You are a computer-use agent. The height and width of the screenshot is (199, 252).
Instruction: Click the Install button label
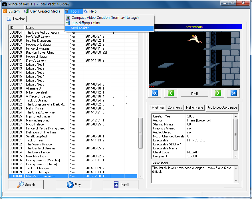(124, 185)
